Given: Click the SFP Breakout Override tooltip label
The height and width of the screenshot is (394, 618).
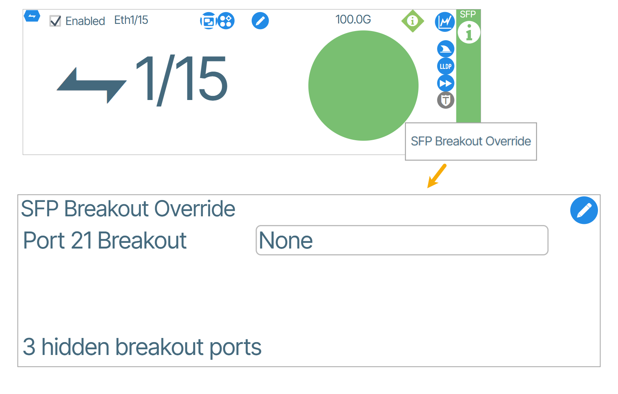Looking at the screenshot, I should coord(470,141).
